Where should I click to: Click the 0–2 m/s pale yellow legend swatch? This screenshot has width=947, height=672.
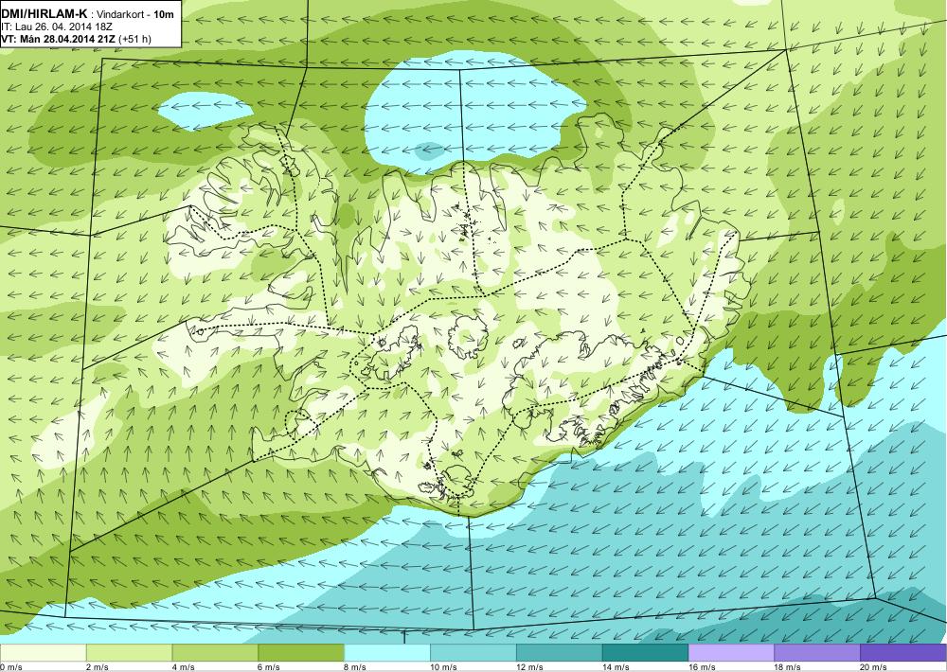click(x=43, y=653)
